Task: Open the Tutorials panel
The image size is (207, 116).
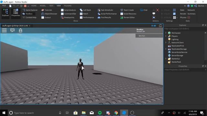Action: point(47,10)
